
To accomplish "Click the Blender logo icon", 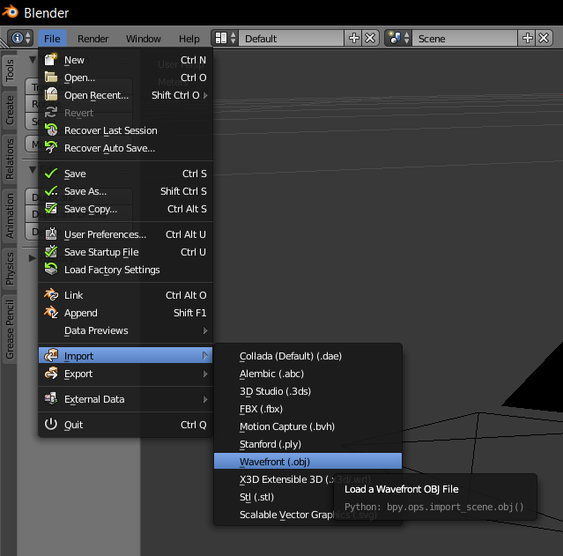I will click(10, 11).
